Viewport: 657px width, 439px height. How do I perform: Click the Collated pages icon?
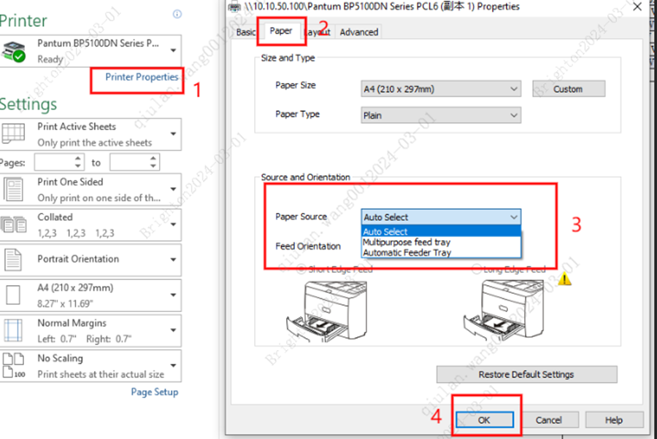click(x=13, y=225)
